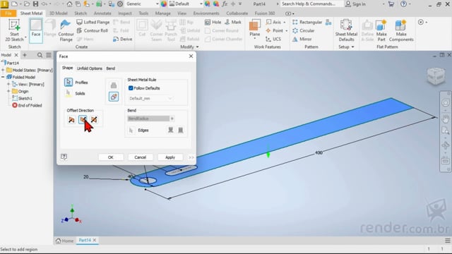Collapse the Folded Model tree node

click(x=3, y=77)
